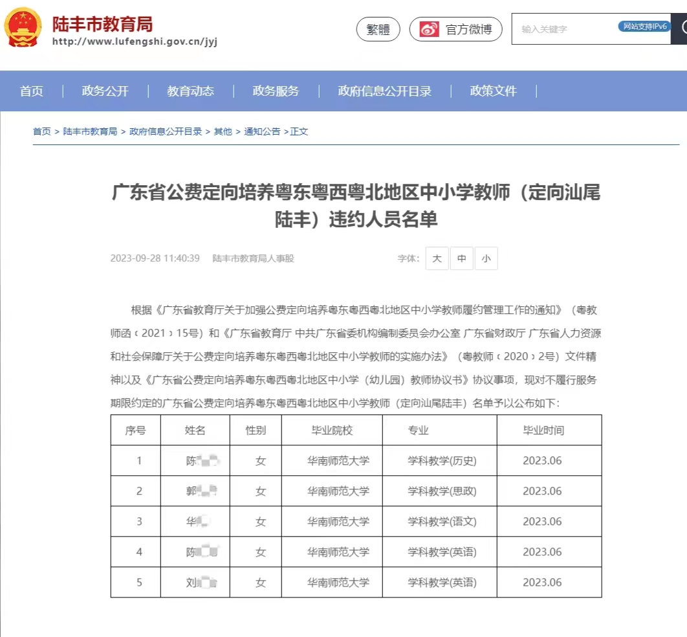687x637 pixels.
Task: Open the 政务公开 navigation menu item
Action: click(104, 91)
